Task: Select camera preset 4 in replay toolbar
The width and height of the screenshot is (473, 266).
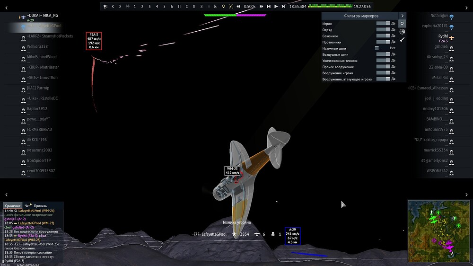Action: [x=157, y=6]
